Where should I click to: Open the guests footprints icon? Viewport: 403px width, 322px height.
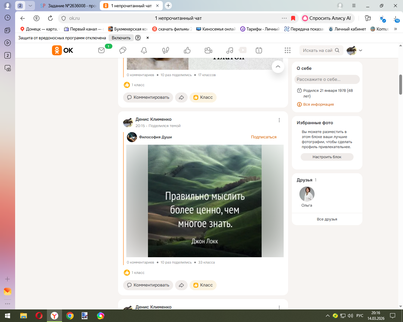166,50
